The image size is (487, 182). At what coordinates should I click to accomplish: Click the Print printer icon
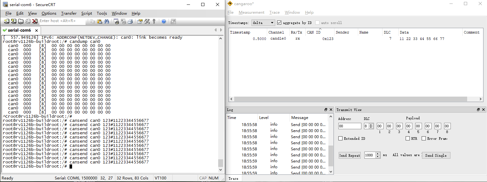pos(130,21)
